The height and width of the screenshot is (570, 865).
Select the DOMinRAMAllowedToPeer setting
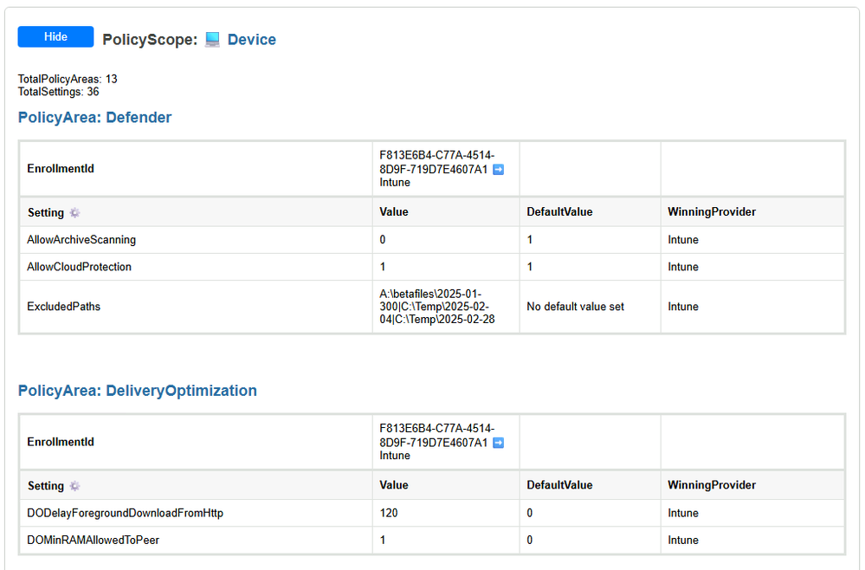(94, 541)
